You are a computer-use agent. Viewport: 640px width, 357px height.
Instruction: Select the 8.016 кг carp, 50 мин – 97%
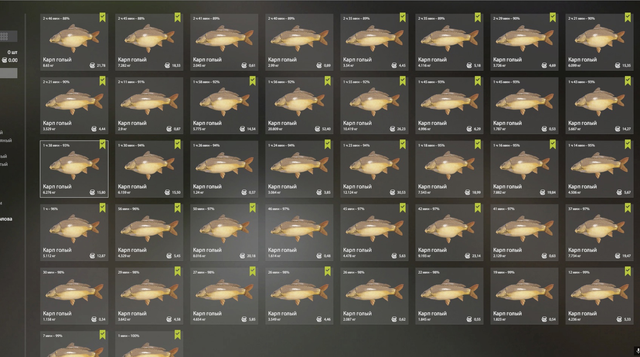coord(224,232)
